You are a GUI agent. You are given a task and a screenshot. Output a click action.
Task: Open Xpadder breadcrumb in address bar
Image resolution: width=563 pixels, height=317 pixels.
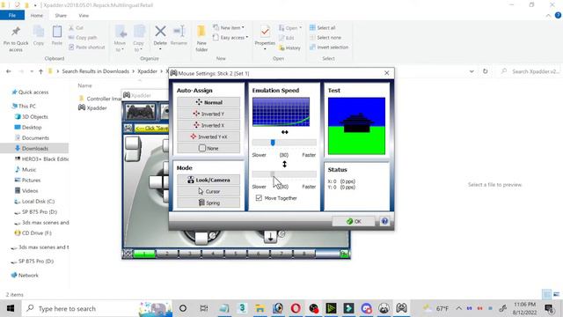(147, 71)
